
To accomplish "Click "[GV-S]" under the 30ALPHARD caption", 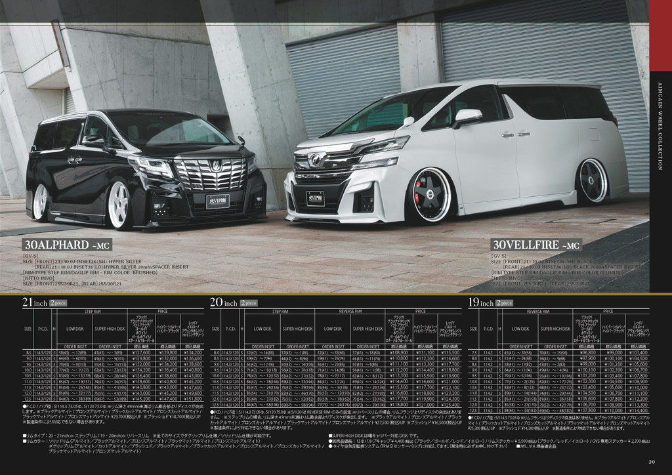I will click(30, 256).
